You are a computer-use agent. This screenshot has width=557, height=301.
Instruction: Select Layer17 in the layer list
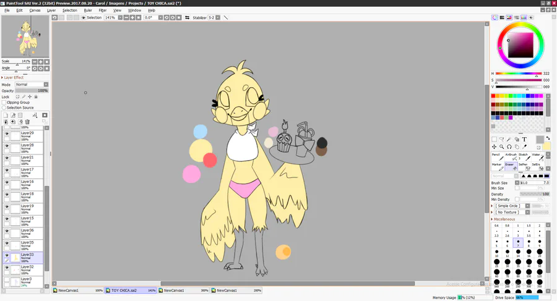tap(23, 173)
